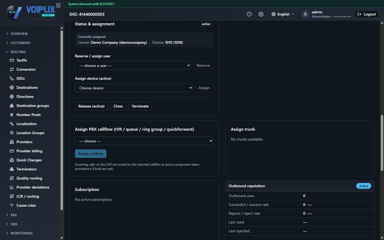Click the lifebuoy support icon

[x=261, y=14]
